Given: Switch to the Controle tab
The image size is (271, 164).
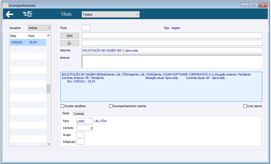Looking at the screenshot, I should coord(79,114).
